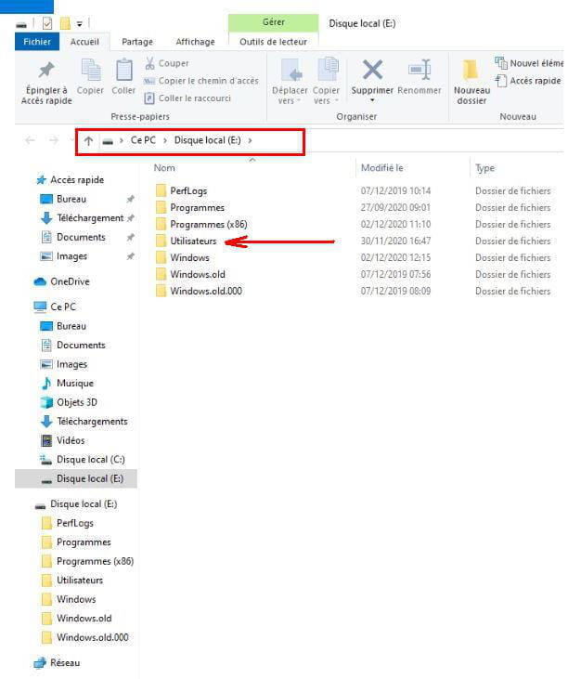581x679 pixels.
Task: Click Accès rapide in navigation pane
Action: point(77,179)
